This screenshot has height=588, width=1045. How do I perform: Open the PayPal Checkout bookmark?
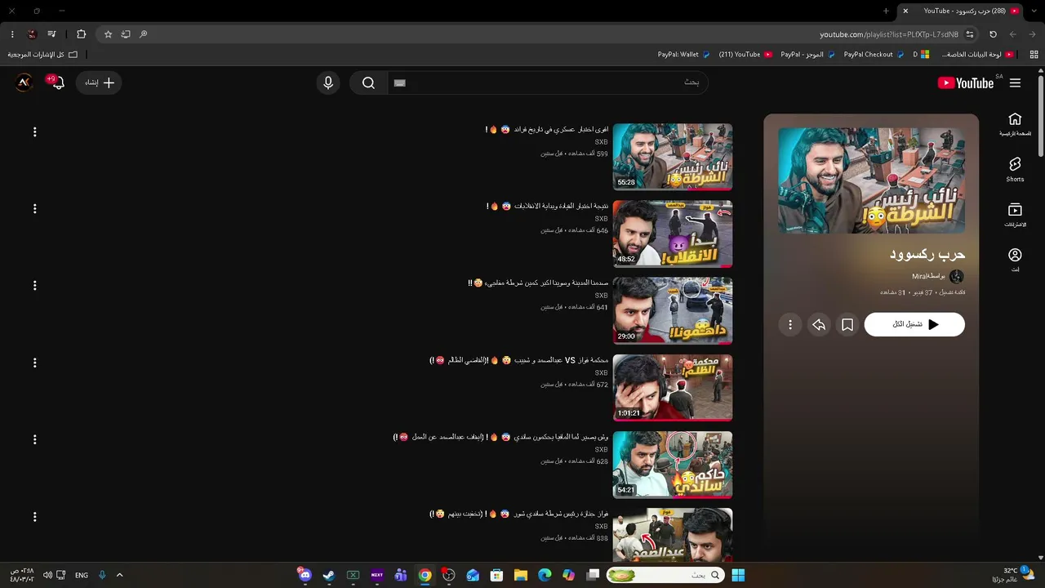[x=874, y=55]
